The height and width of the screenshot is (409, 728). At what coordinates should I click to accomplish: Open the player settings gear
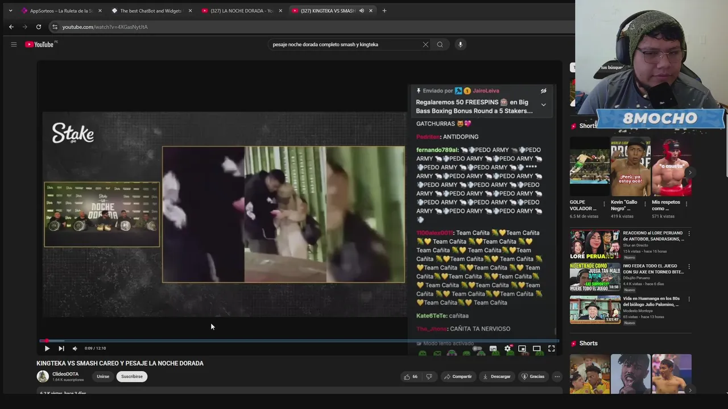tap(507, 348)
